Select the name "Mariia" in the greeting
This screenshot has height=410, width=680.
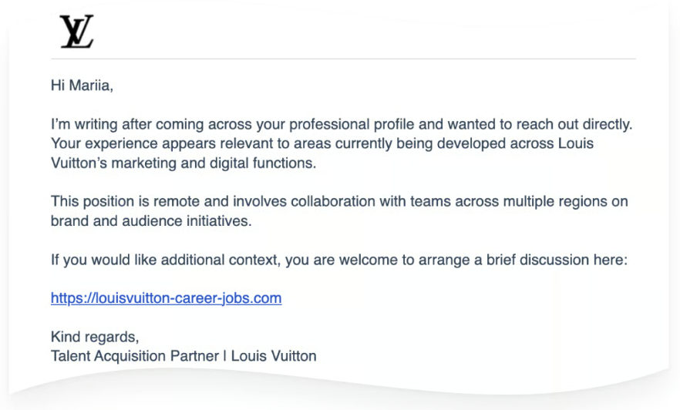(90, 86)
